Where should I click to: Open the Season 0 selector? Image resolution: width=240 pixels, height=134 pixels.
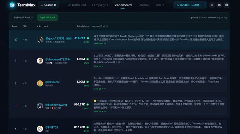48,5
